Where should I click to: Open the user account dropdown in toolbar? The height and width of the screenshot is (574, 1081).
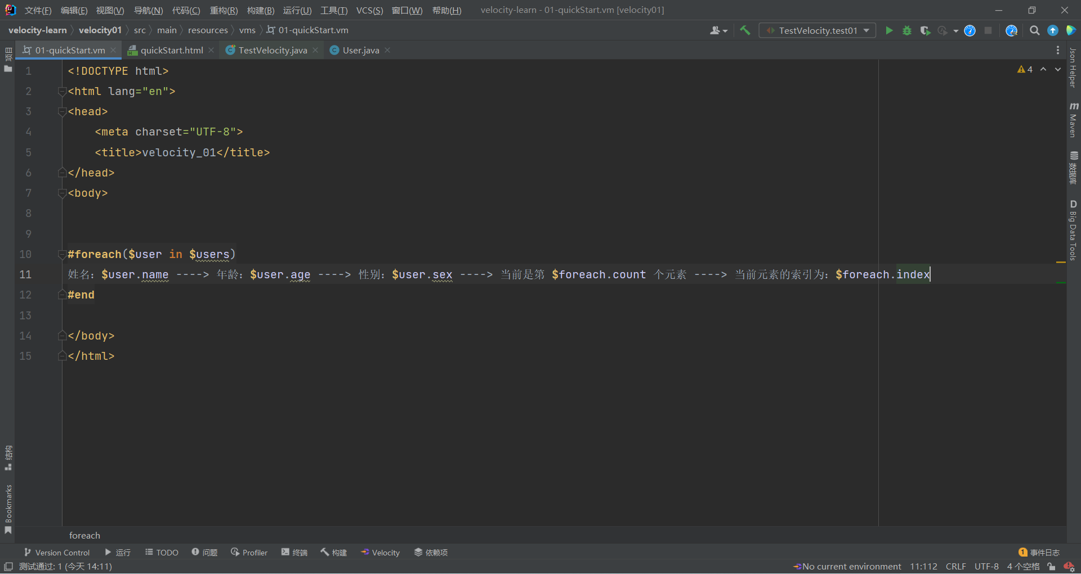pos(718,30)
